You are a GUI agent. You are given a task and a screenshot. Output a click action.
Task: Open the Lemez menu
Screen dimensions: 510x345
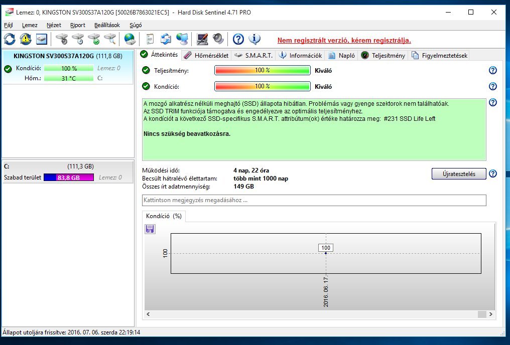(30, 25)
